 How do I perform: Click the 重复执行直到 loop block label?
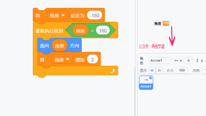pos(49,31)
